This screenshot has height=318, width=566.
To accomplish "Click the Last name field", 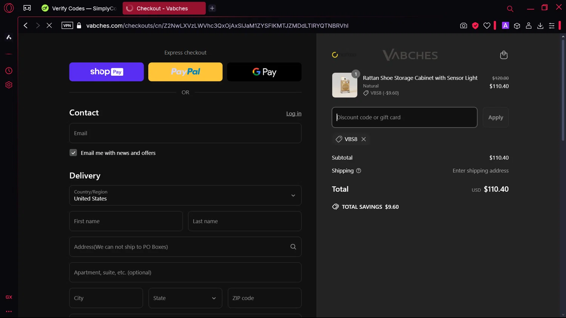I will click(x=245, y=221).
